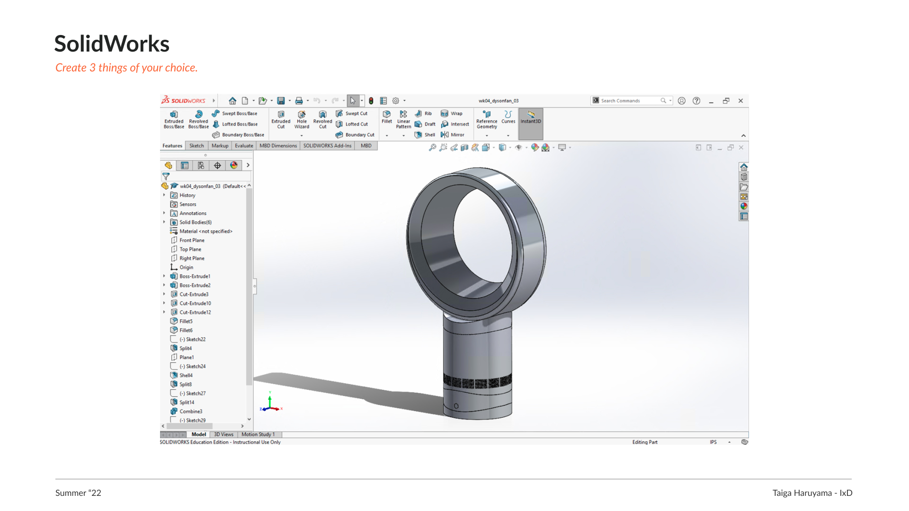
Task: Click the Shell feature icon
Action: pyautogui.click(x=419, y=135)
